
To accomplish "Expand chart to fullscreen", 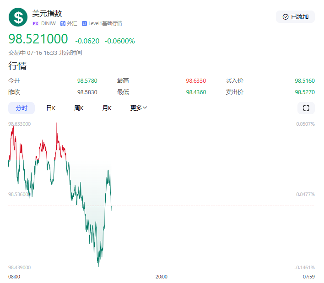I will point(306,108).
